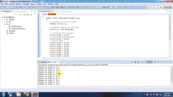The height and width of the screenshot is (97, 173).
Task: Click the Open Type icon in toolbar
Action: click(x=77, y=7)
